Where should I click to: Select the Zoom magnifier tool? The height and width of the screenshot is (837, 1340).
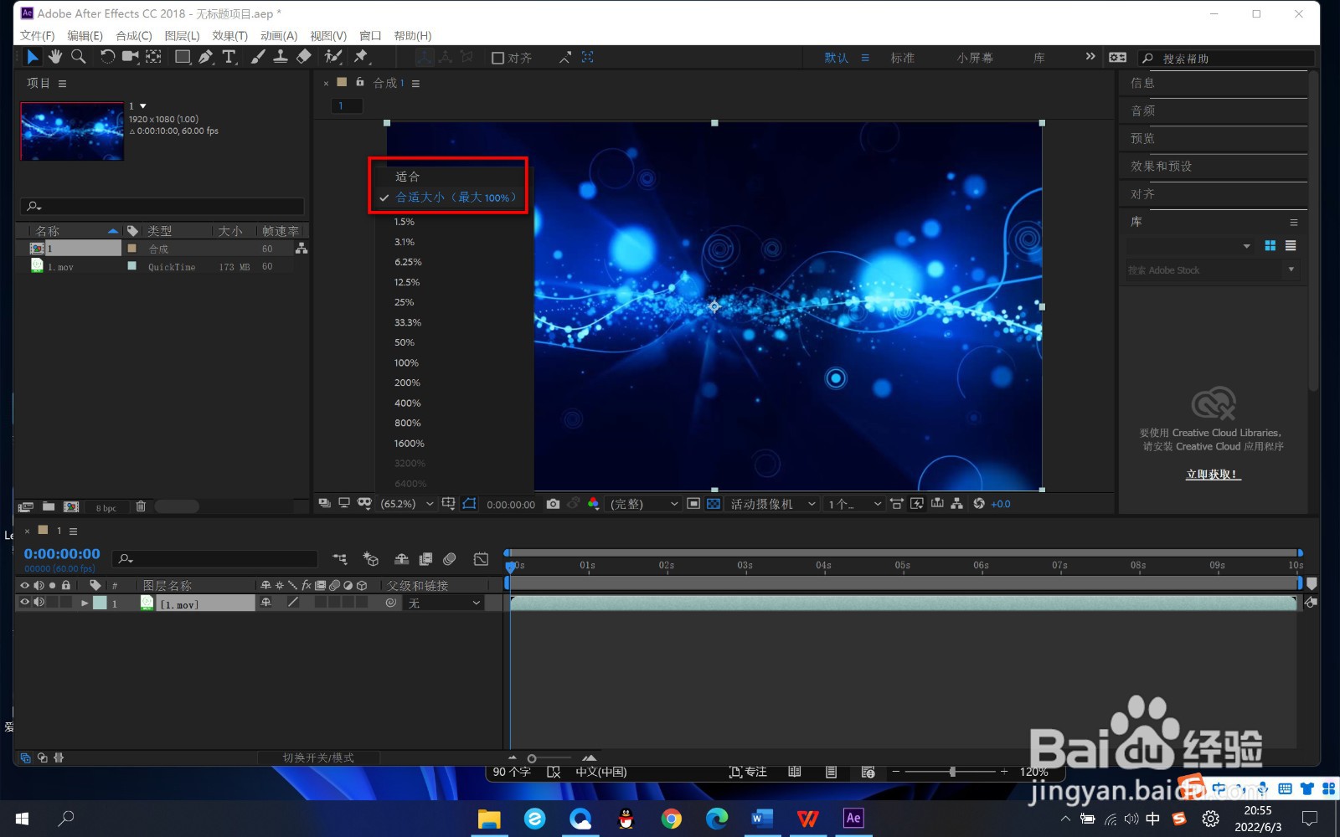click(x=79, y=57)
